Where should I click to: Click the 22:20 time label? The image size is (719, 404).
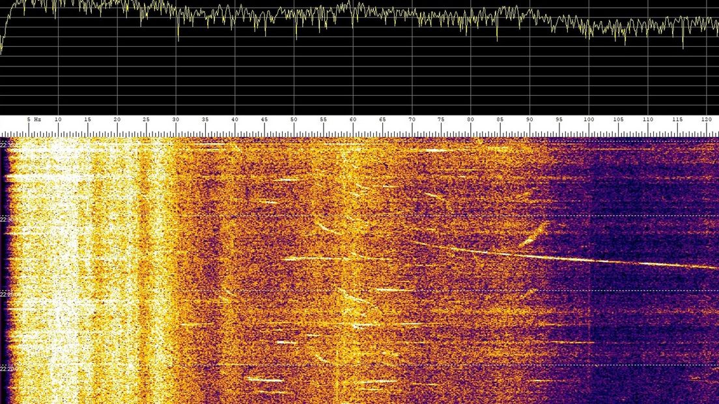[8, 369]
